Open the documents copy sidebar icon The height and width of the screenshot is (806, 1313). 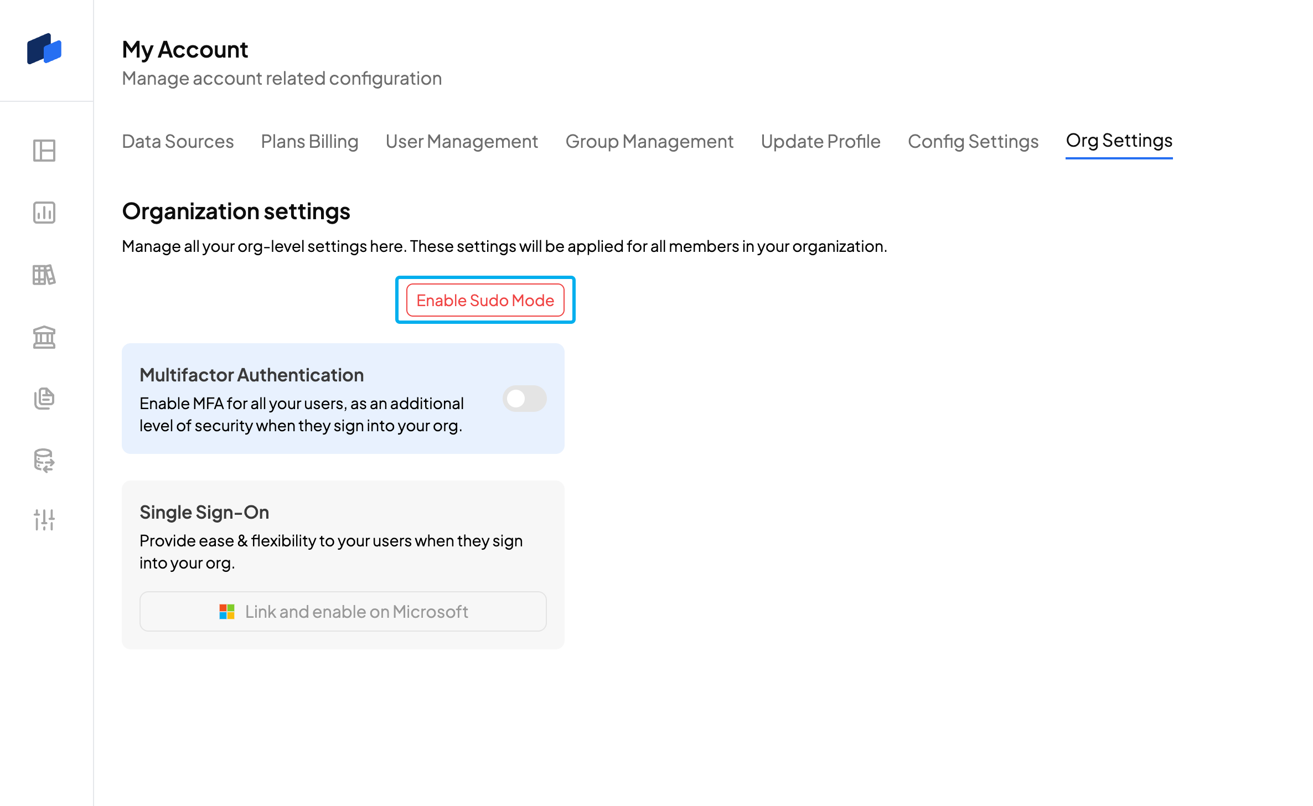coord(44,399)
